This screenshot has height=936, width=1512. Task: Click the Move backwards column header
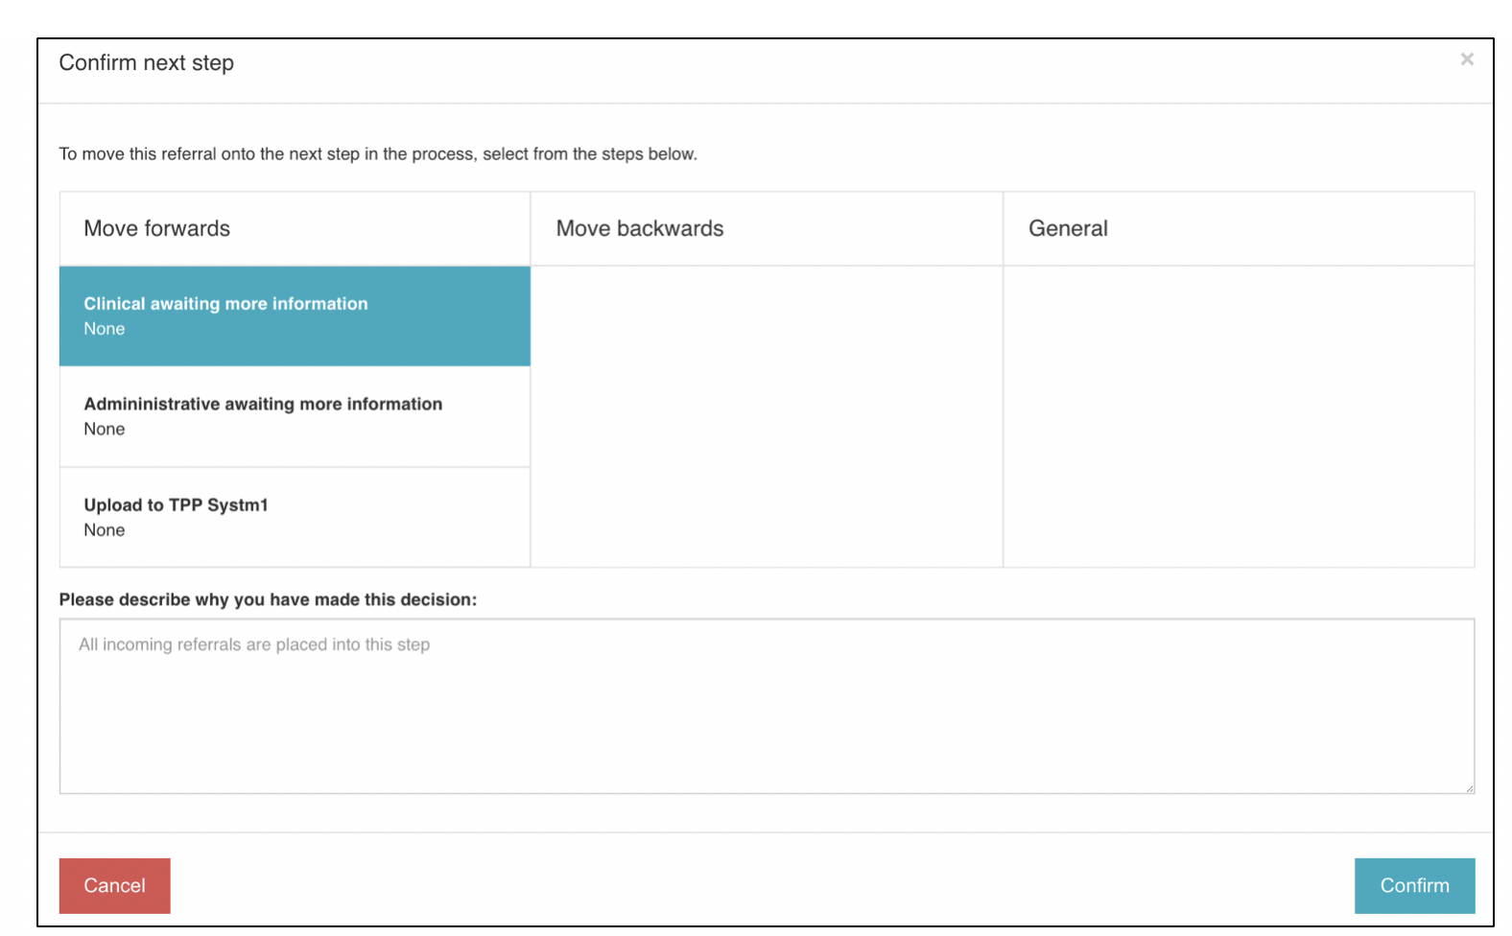click(640, 228)
